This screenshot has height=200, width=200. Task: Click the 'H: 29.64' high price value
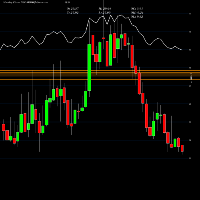click(105, 9)
